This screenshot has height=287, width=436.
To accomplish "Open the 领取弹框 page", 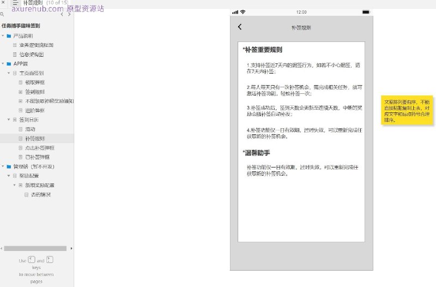I will pyautogui.click(x=35, y=82).
